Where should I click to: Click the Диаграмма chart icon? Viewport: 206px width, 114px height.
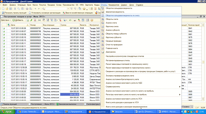(x=103, y=52)
